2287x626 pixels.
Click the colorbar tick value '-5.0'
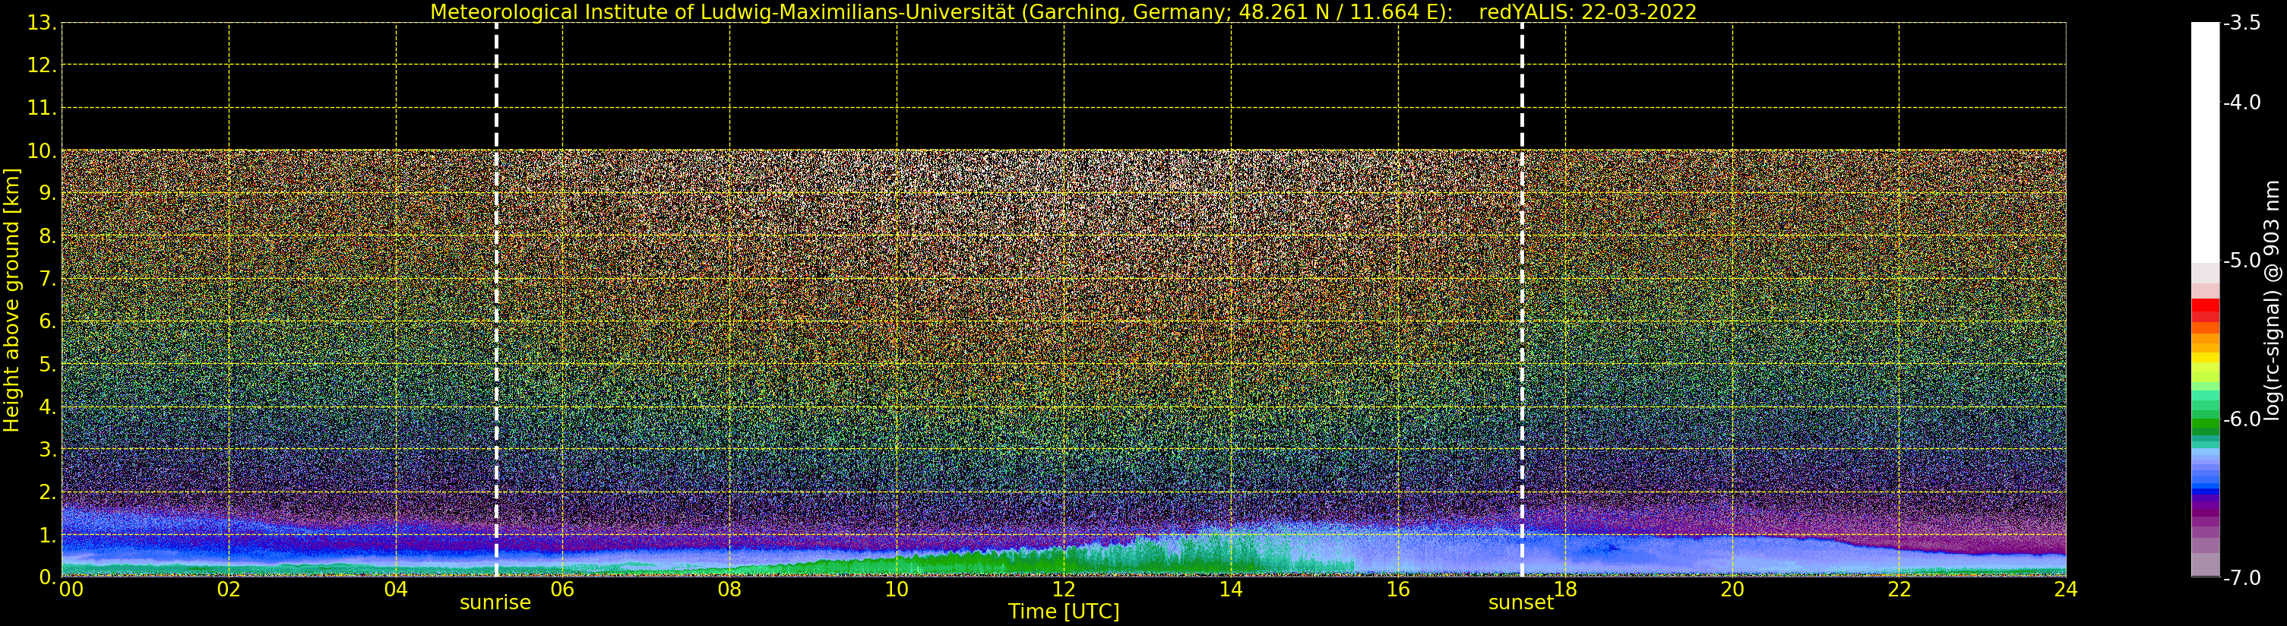[x=2241, y=260]
